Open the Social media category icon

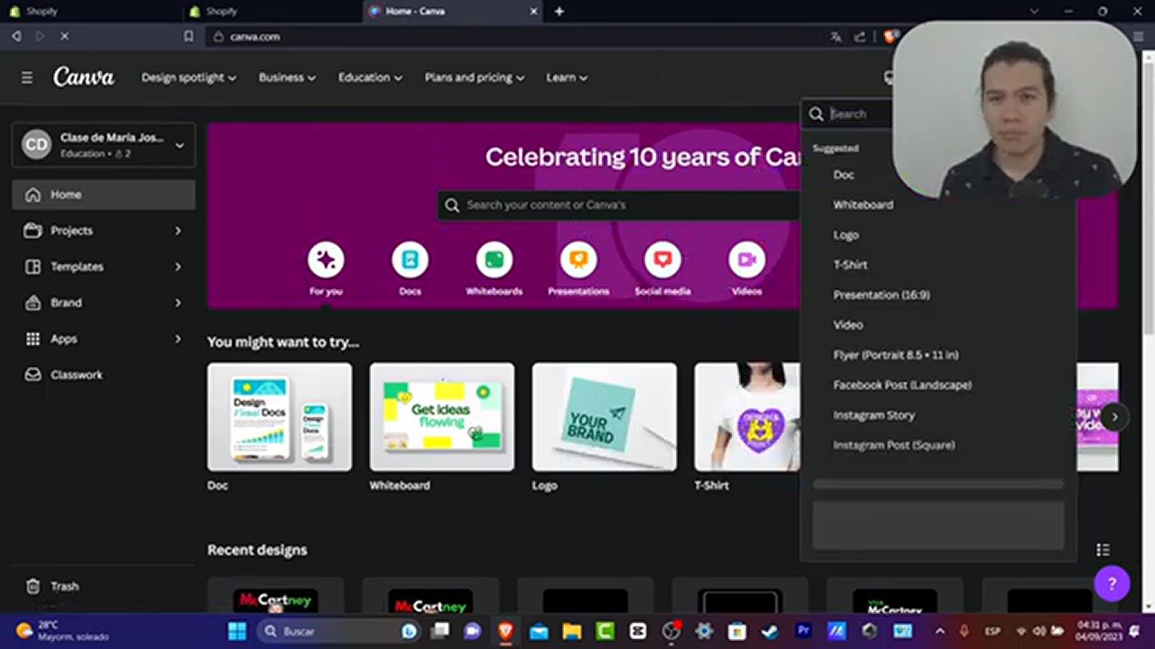pyautogui.click(x=663, y=260)
